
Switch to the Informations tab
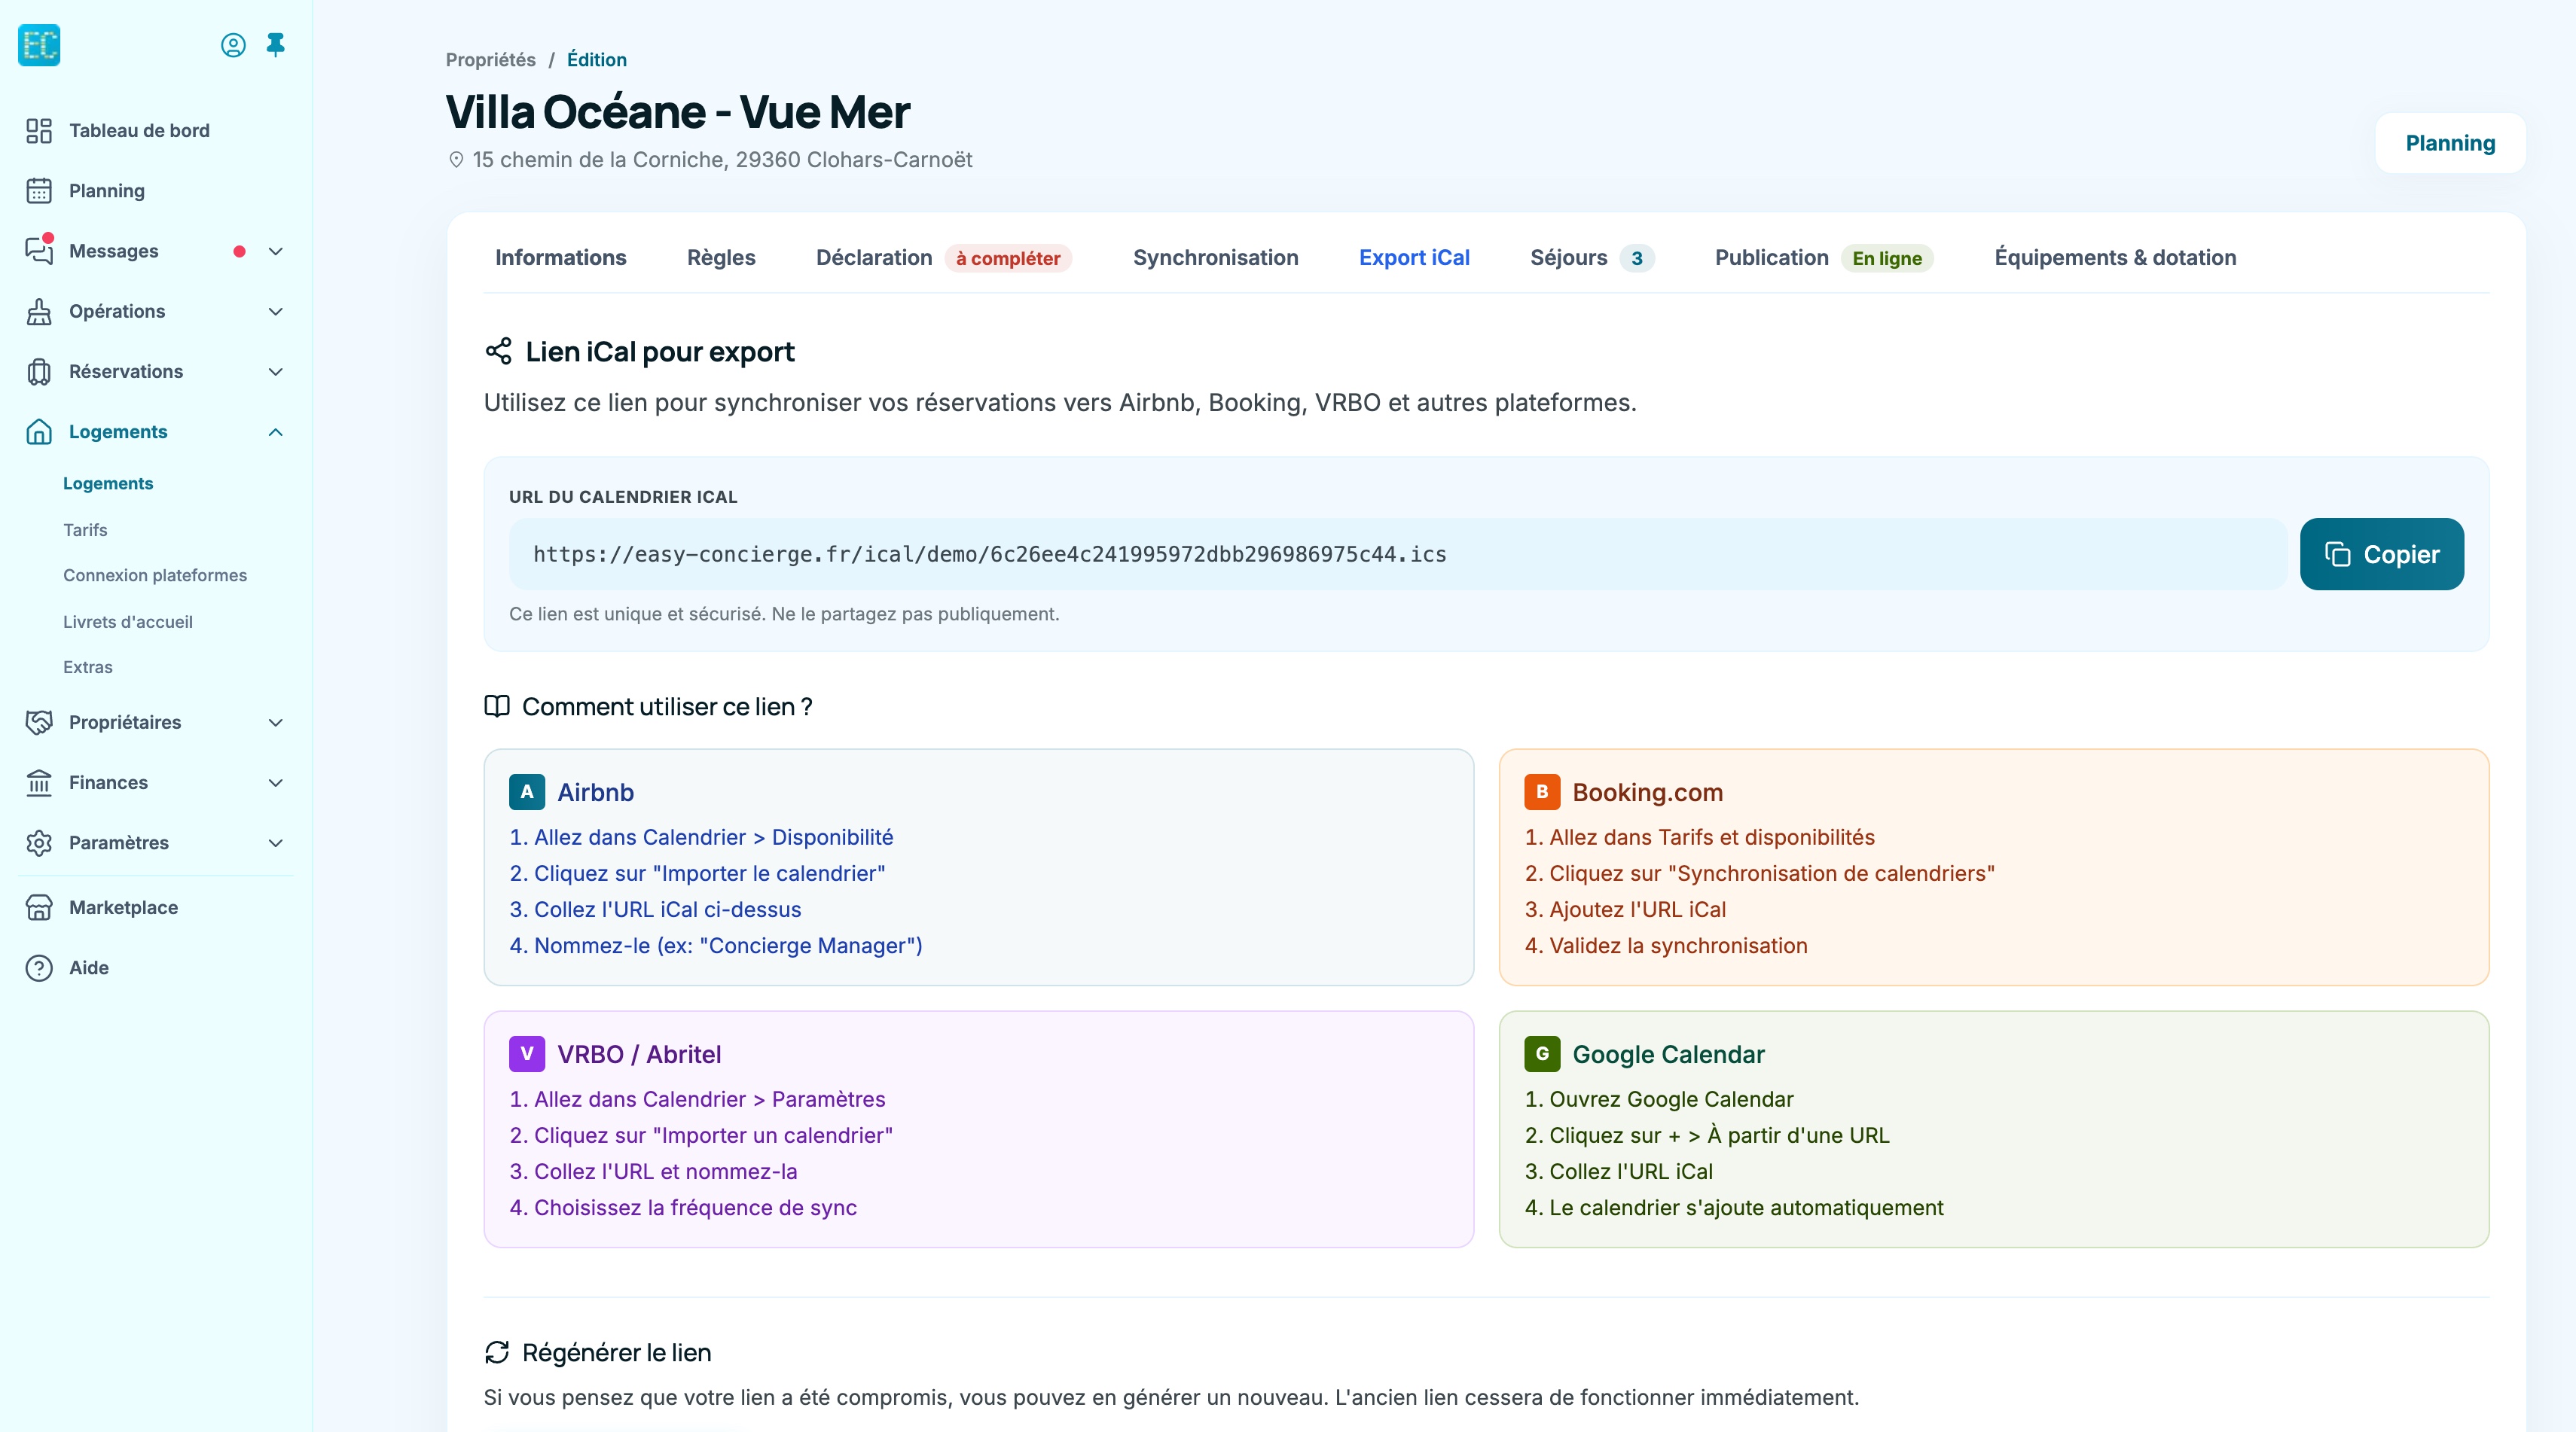[560, 257]
